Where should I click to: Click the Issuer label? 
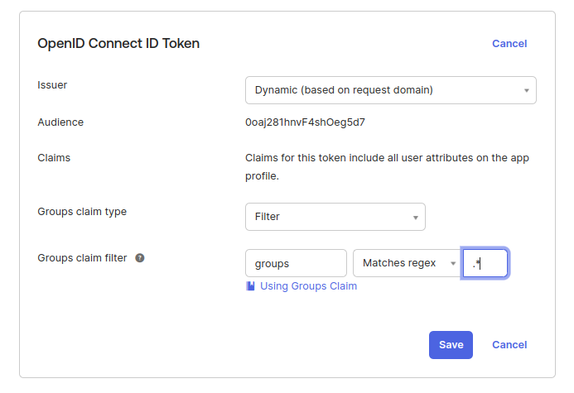[x=52, y=85]
